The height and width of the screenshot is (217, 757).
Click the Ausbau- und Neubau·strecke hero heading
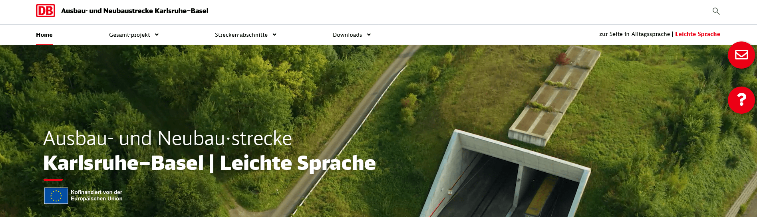[x=167, y=138]
